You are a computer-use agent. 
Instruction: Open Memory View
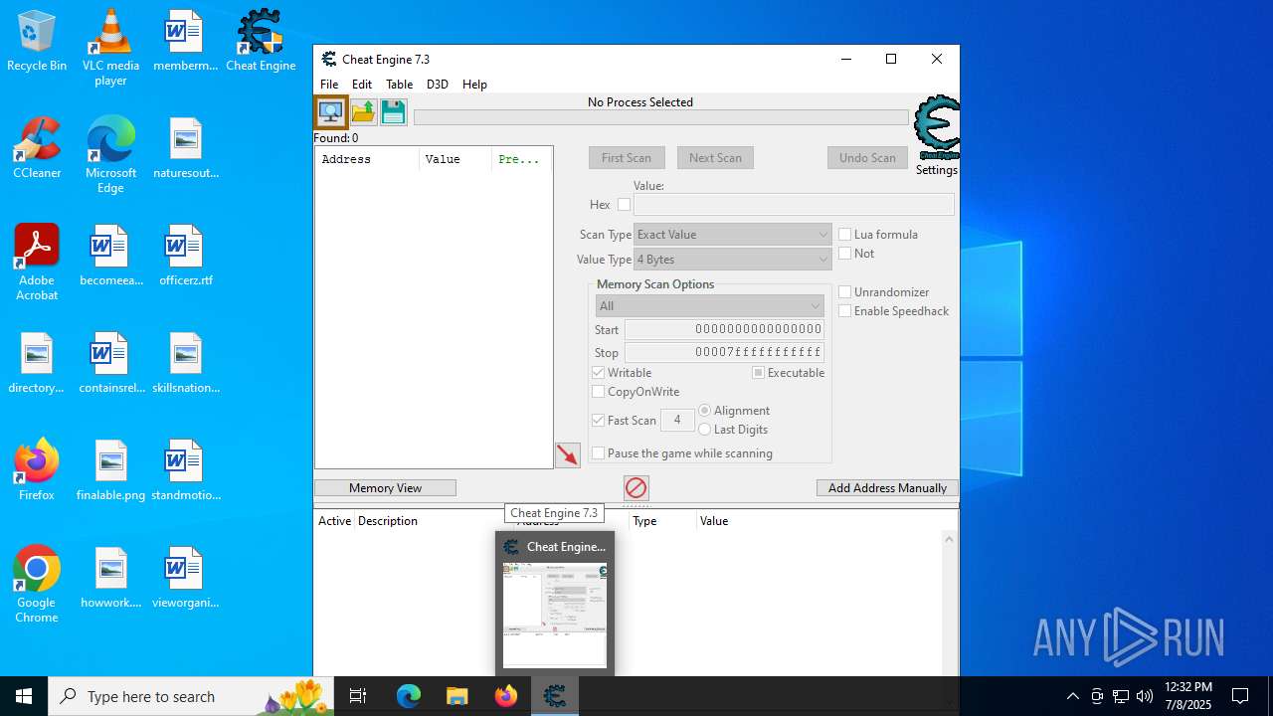point(385,488)
